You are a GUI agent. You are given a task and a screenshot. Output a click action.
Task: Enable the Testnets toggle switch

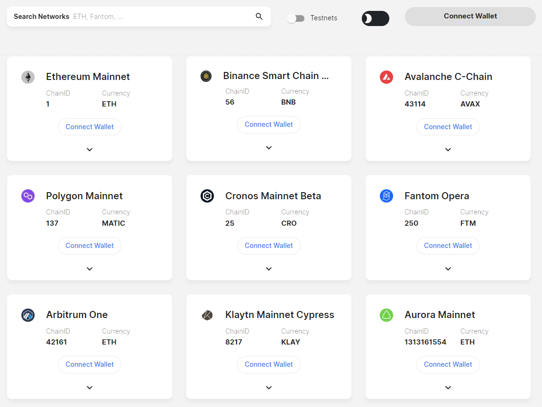[x=296, y=18]
